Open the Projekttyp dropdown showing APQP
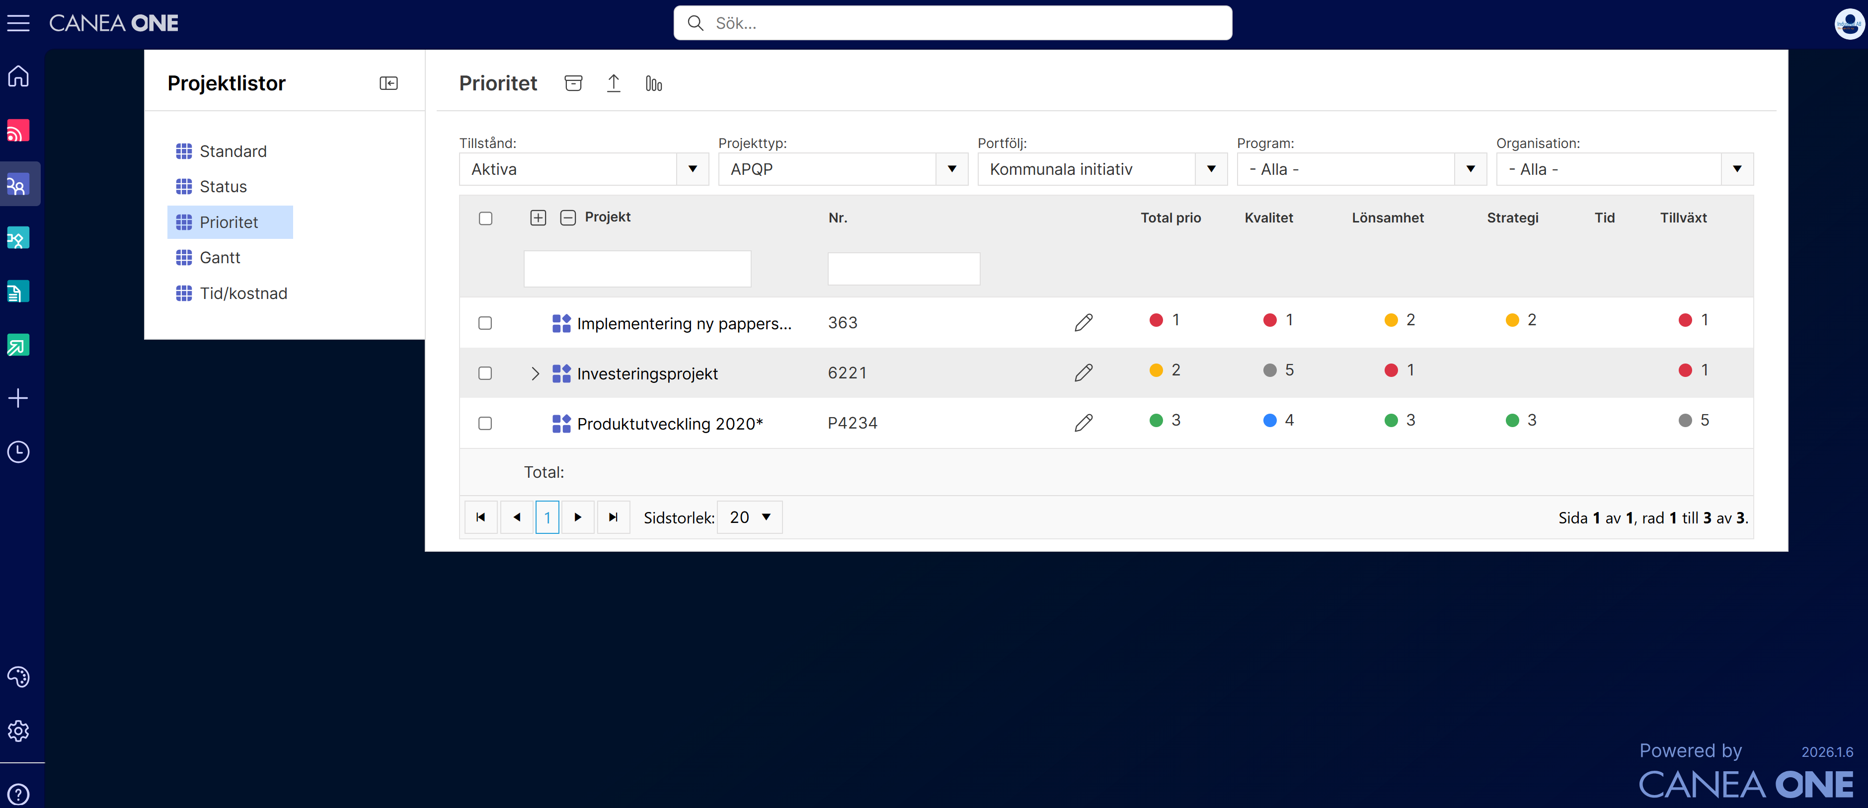The image size is (1868, 808). click(x=843, y=169)
